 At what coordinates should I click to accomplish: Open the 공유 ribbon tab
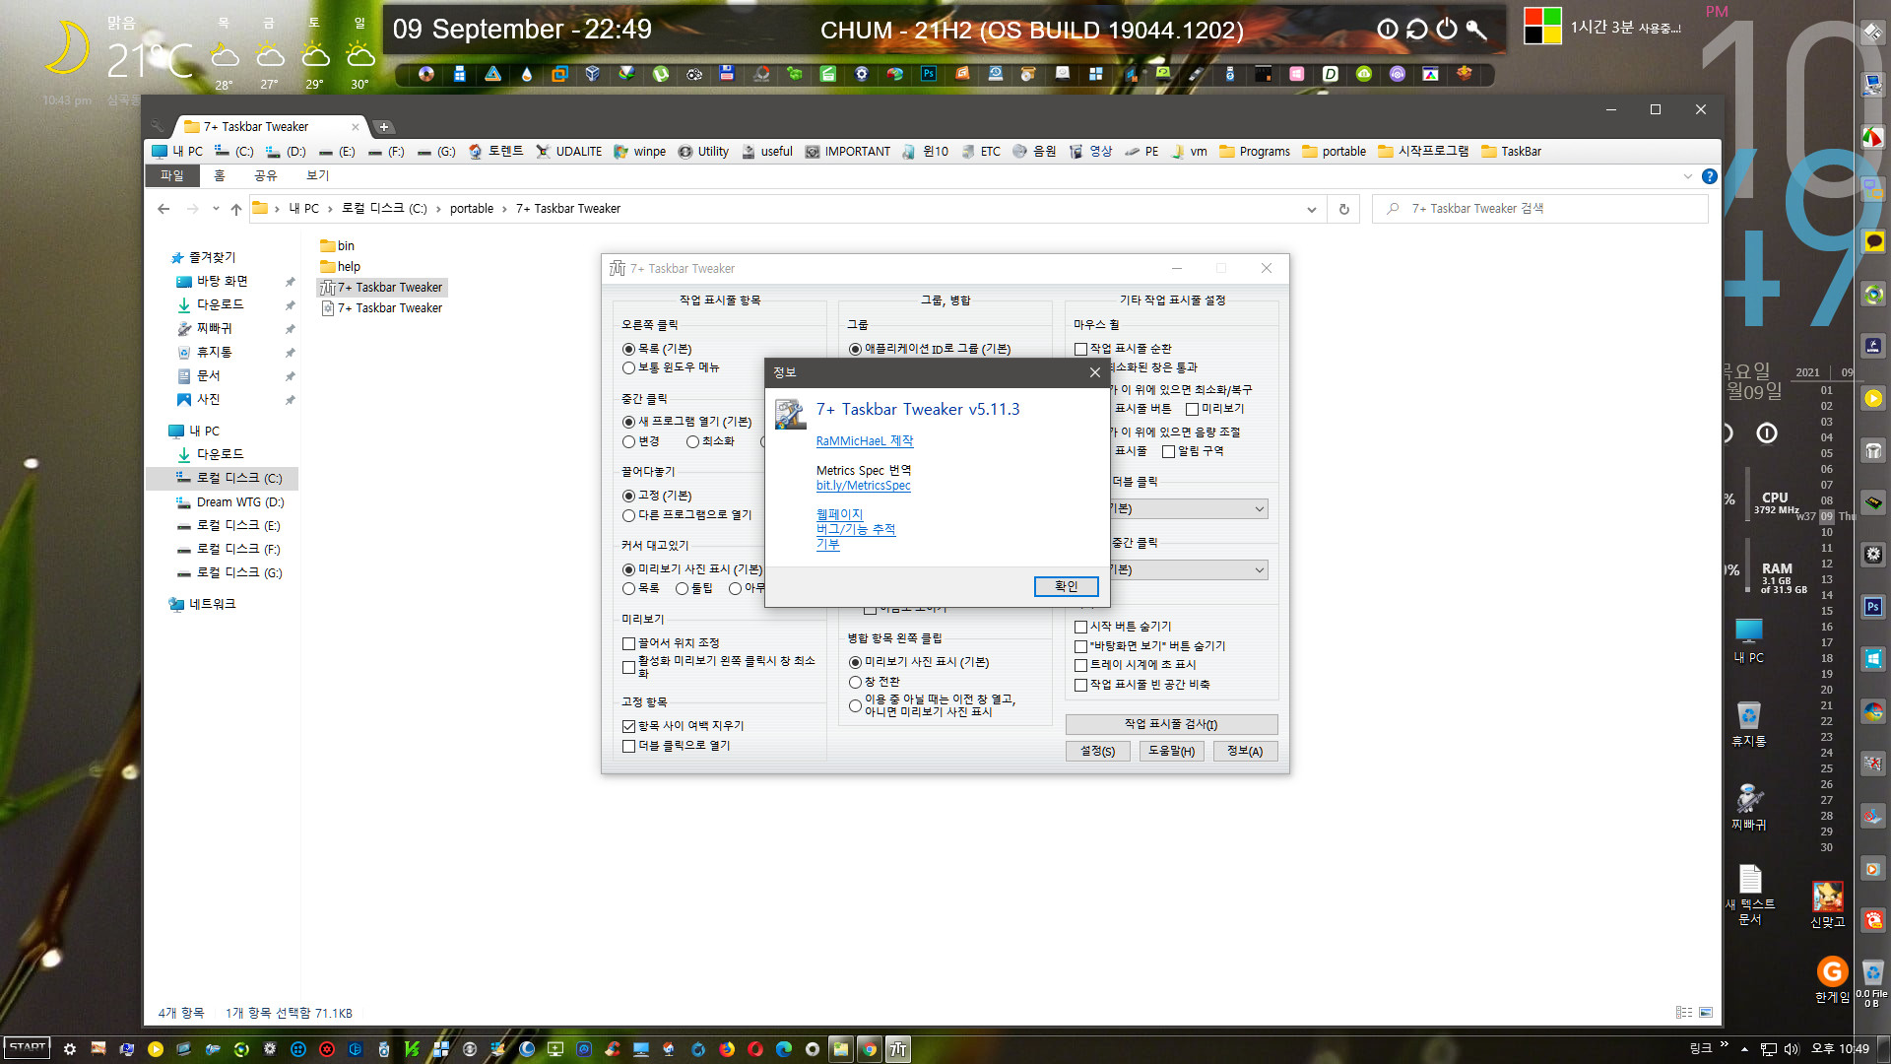tap(266, 175)
